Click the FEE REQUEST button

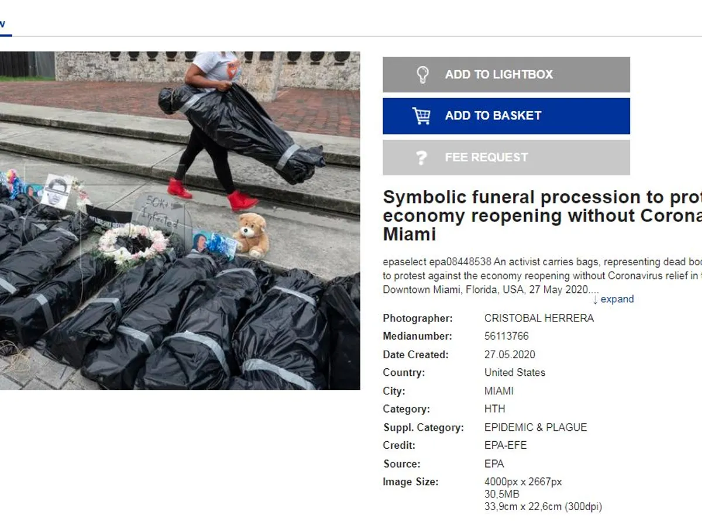point(506,157)
